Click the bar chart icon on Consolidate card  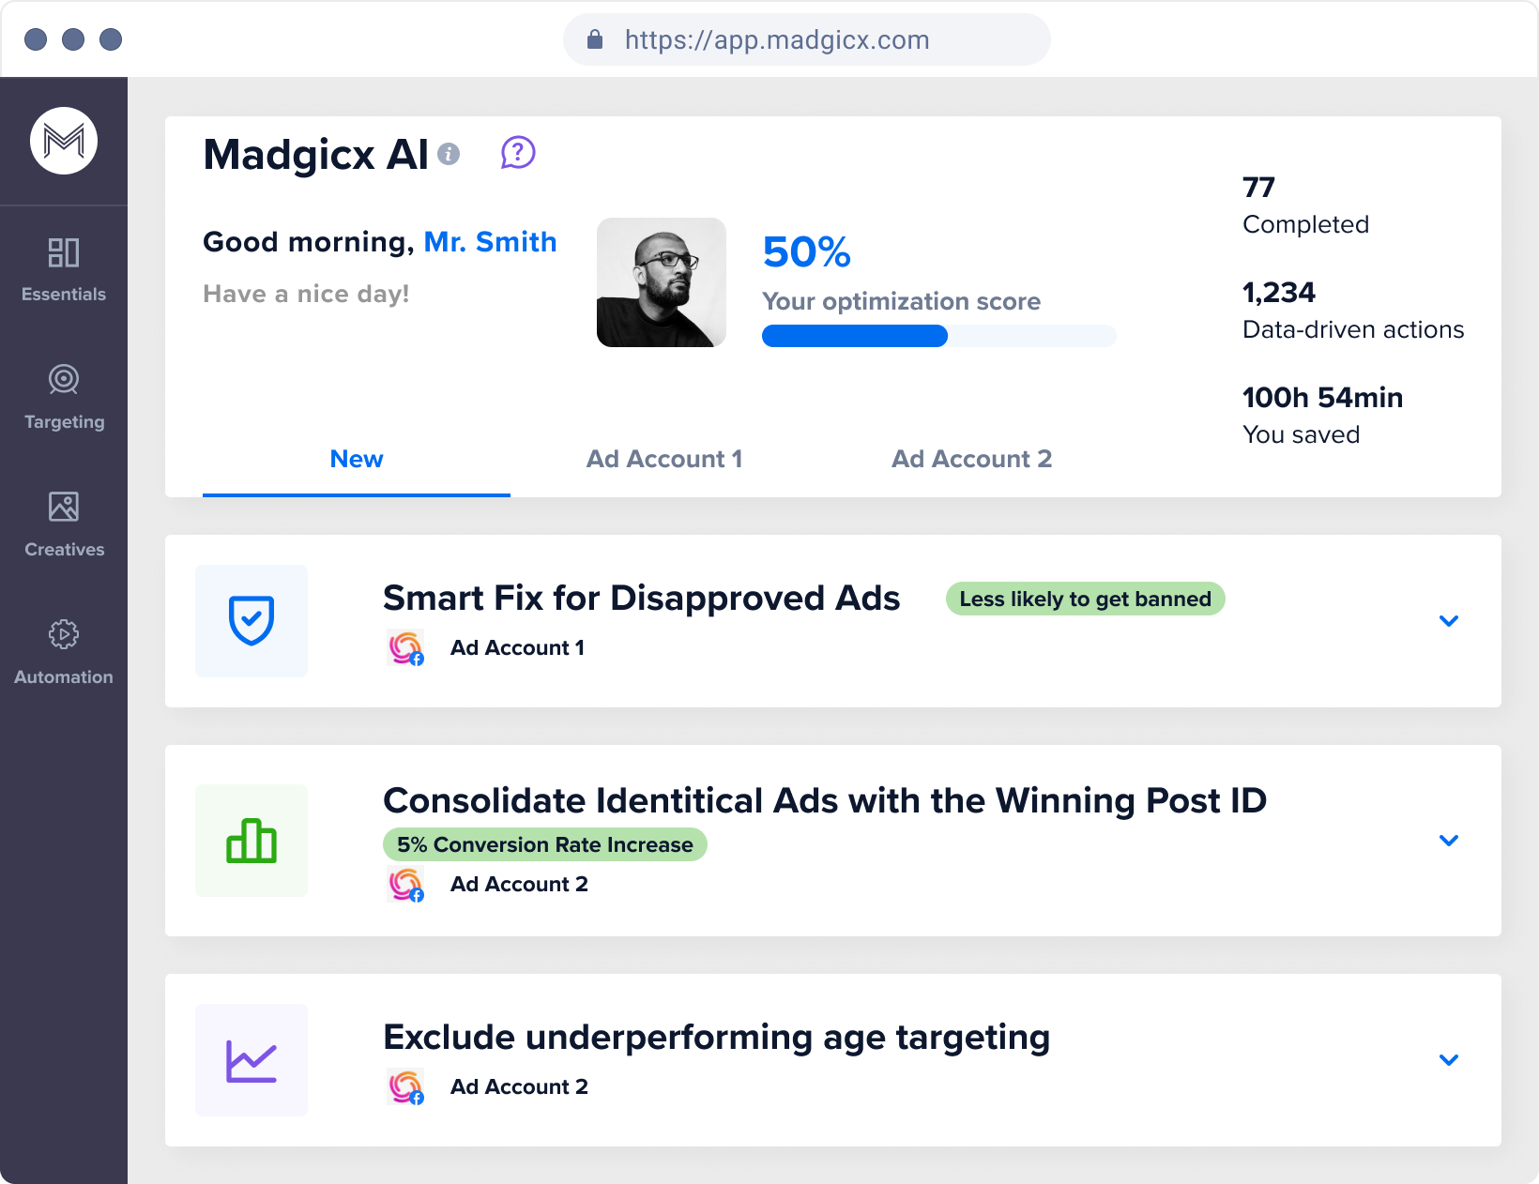coord(251,841)
